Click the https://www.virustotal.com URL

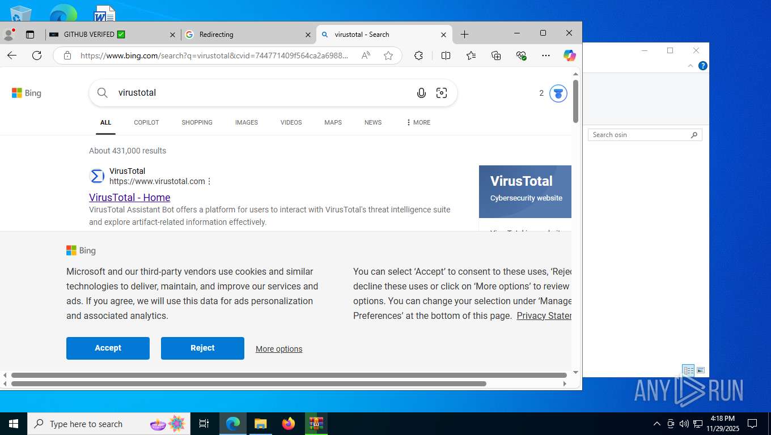click(x=157, y=181)
